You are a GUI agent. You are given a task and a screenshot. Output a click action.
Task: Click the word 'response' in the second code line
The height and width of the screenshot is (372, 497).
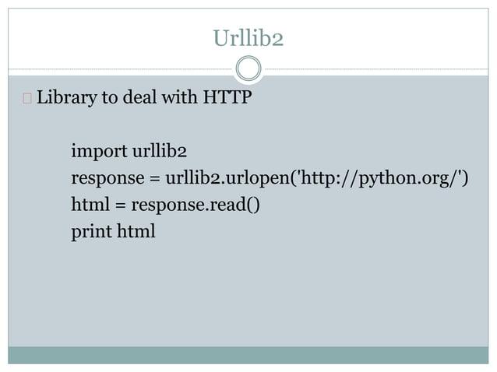tap(108, 178)
